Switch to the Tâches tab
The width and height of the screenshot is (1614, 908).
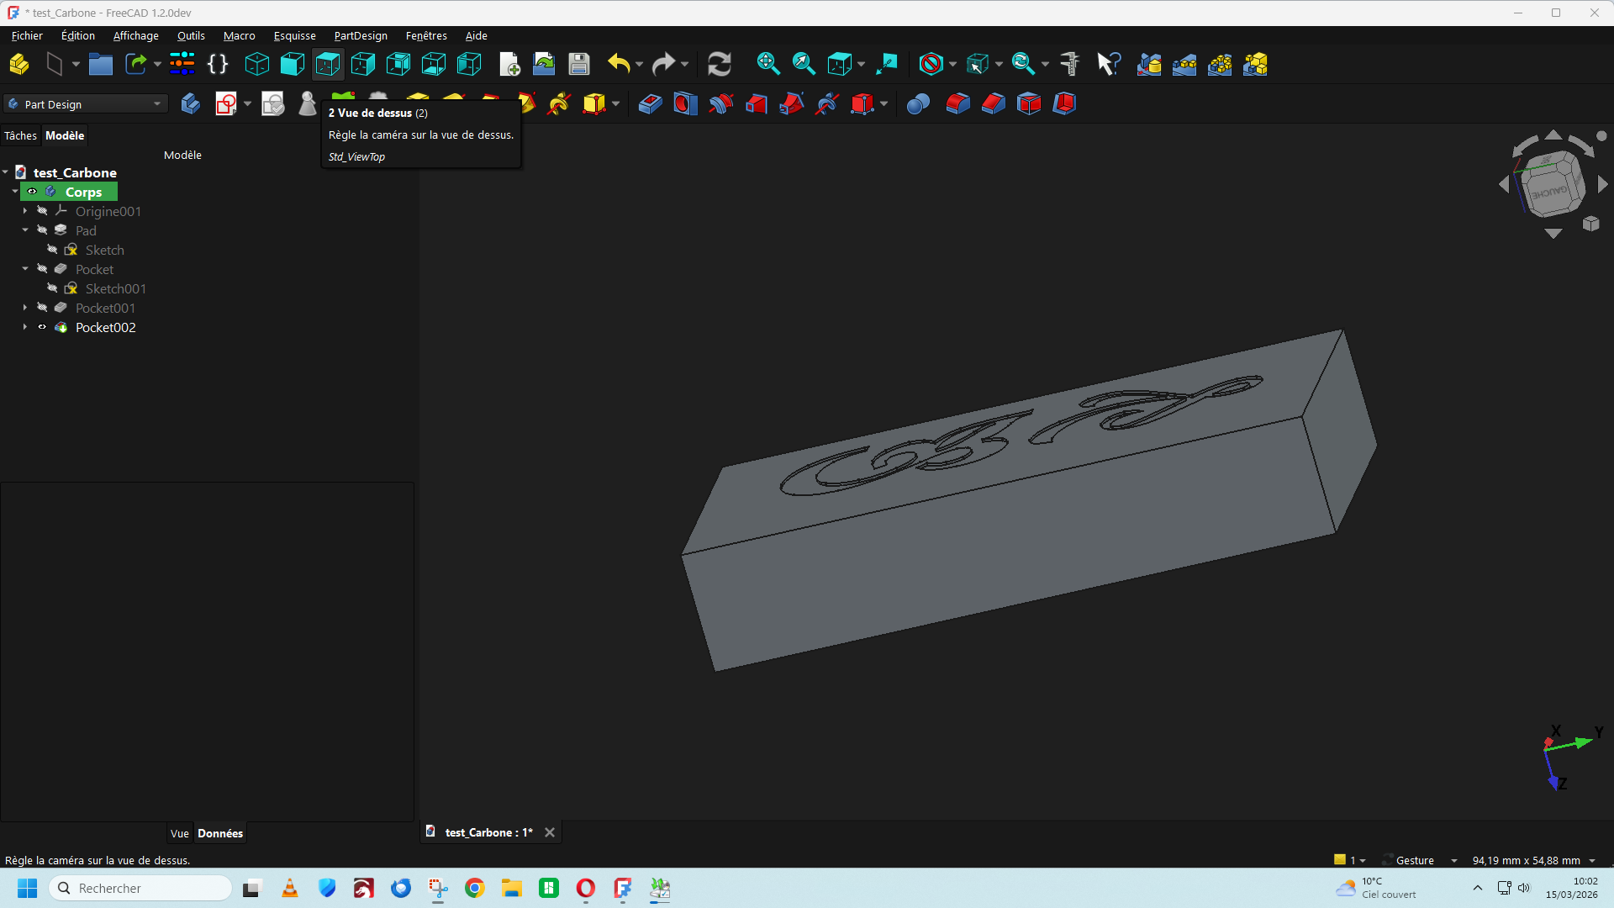tap(20, 135)
